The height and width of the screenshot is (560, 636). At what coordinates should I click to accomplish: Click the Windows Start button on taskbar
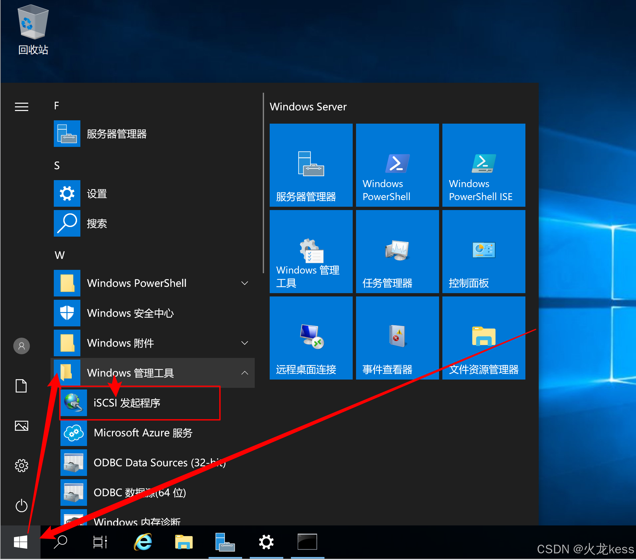tap(21, 542)
